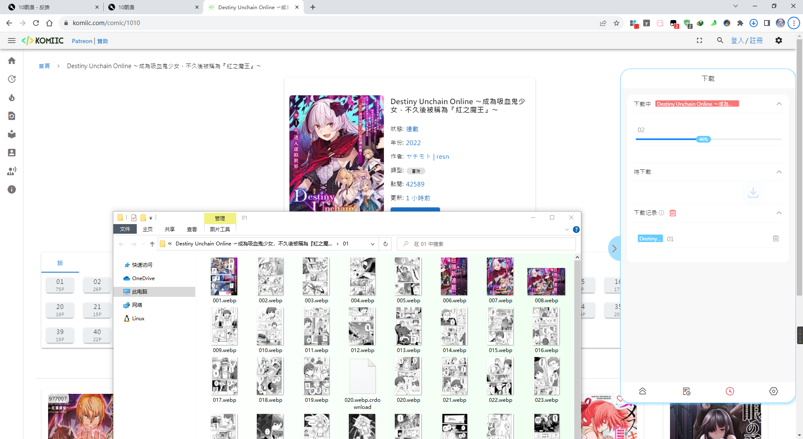The height and width of the screenshot is (439, 803).
Task: Clear download records with red trash icon
Action: pyautogui.click(x=673, y=213)
